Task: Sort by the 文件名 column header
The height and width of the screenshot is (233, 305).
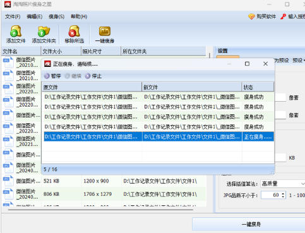Action: [21, 51]
